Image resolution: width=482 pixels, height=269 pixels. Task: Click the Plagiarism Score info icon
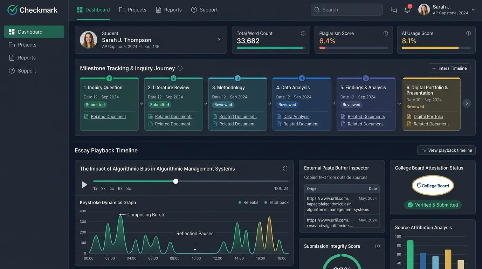(x=386, y=33)
